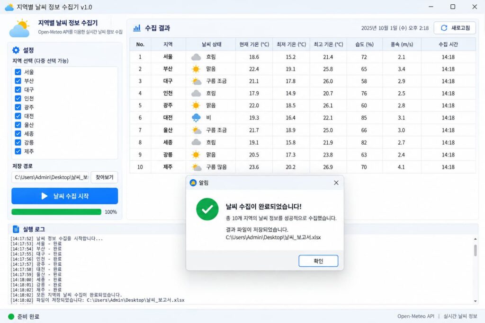Uncheck the 인천 region checkbox
Screen dimensions: 485x323
pyautogui.click(x=18, y=98)
